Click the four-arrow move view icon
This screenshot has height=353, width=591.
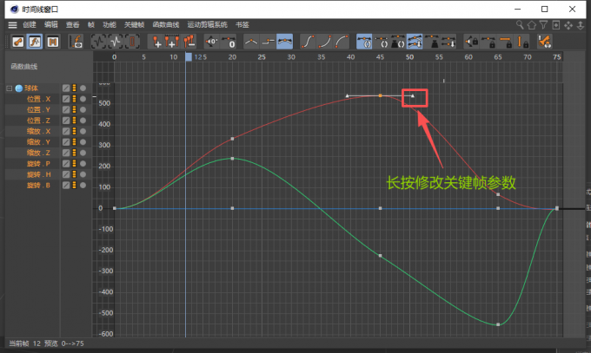(x=568, y=25)
